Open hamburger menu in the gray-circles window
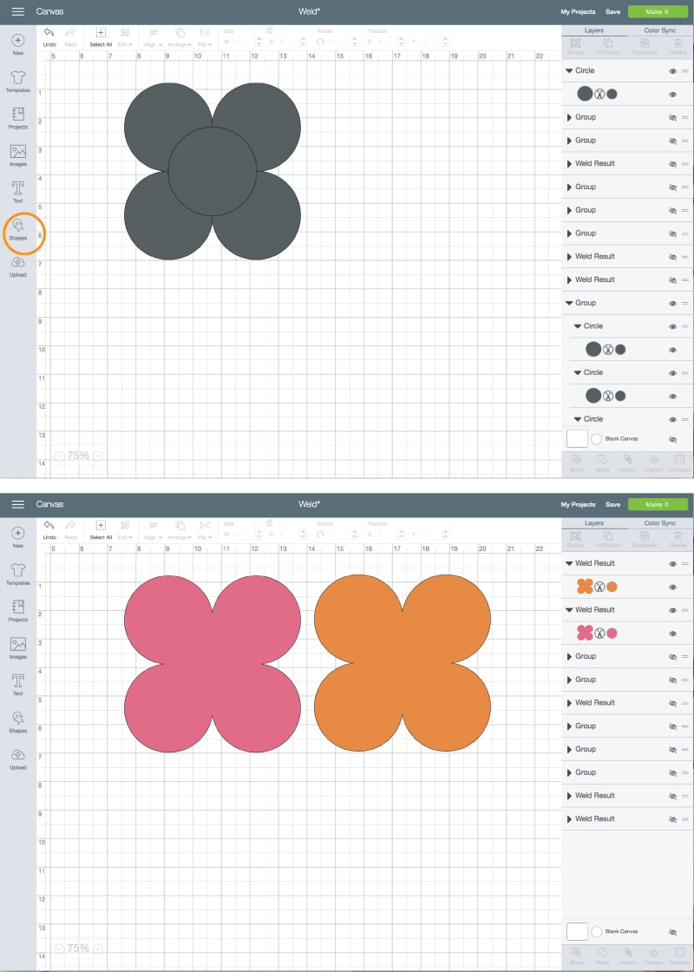694x972 pixels. pos(18,12)
